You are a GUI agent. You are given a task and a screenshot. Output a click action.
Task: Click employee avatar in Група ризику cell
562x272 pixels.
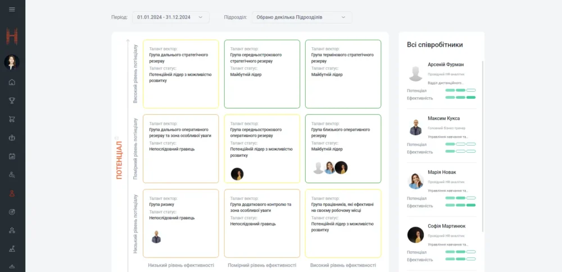point(156,237)
